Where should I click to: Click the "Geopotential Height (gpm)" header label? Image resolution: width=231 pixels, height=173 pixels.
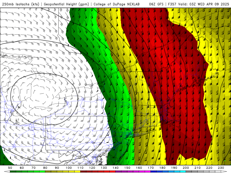click(66, 4)
